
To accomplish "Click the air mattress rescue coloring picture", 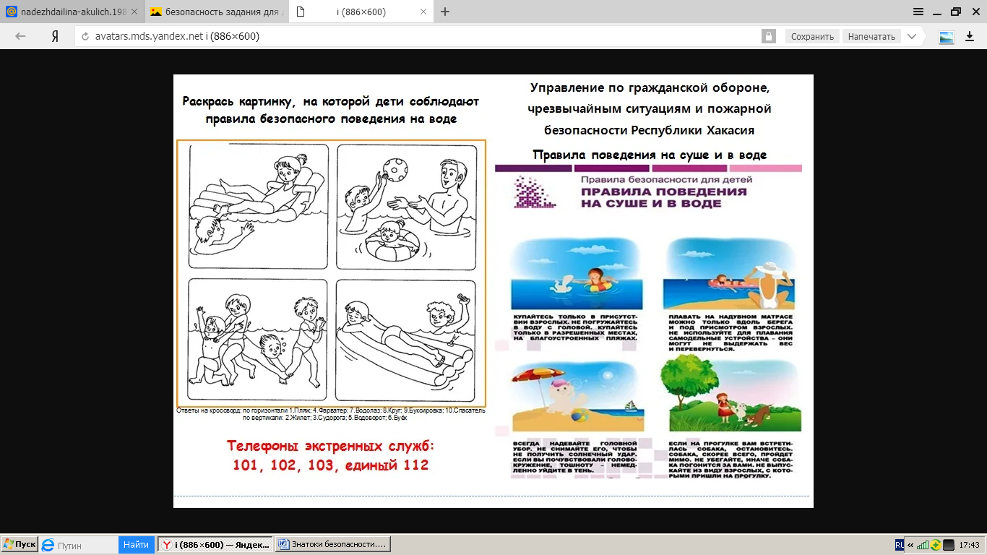I will (x=259, y=206).
